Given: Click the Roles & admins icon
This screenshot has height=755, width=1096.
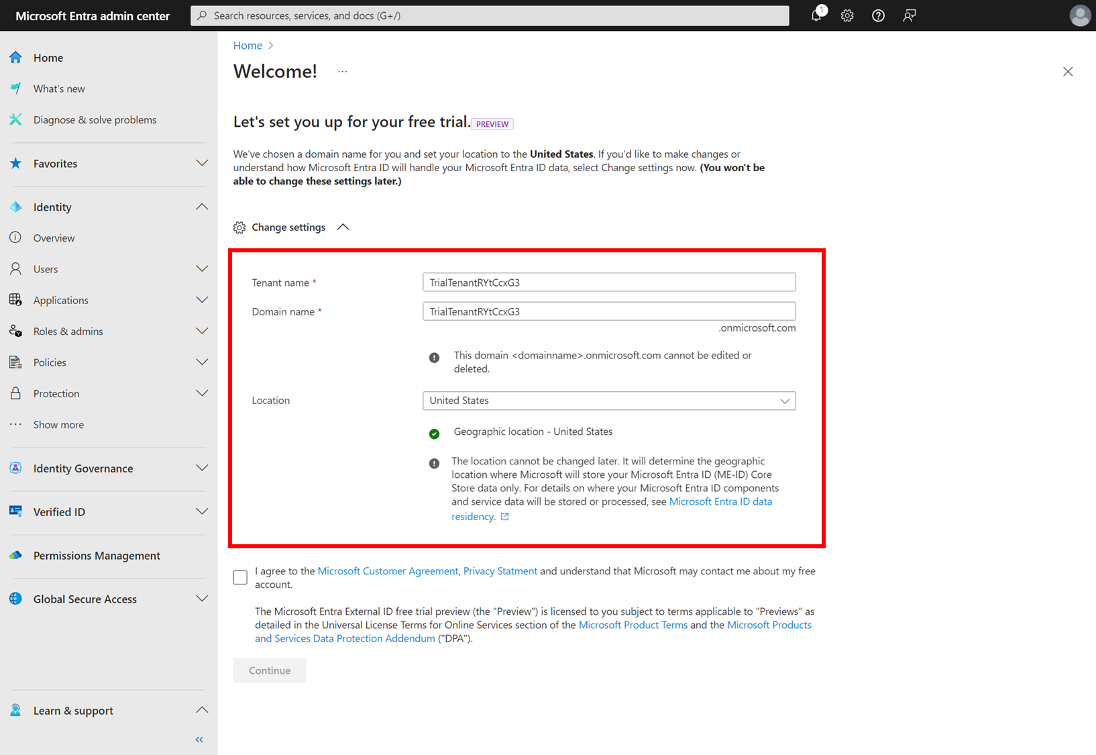Looking at the screenshot, I should (15, 331).
